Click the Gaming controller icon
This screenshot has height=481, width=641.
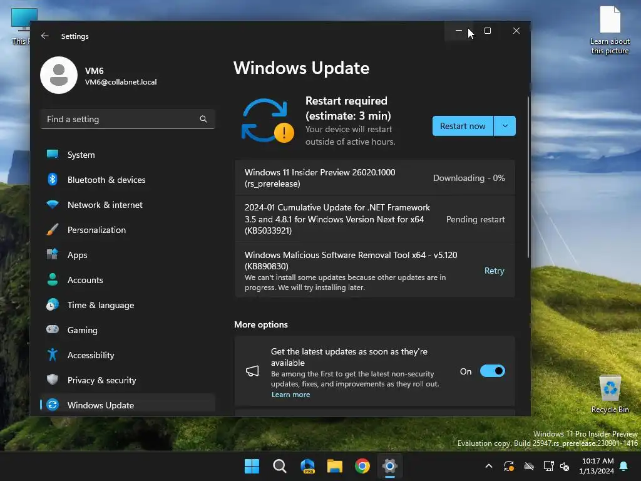[53, 329]
